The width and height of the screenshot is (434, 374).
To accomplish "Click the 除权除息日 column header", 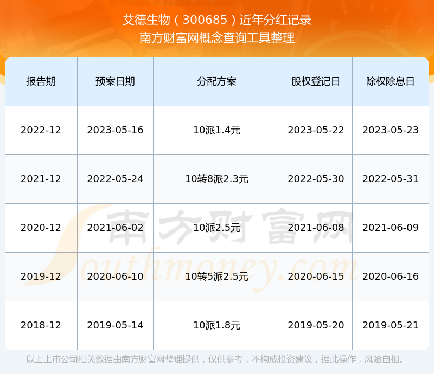I will tap(390, 82).
